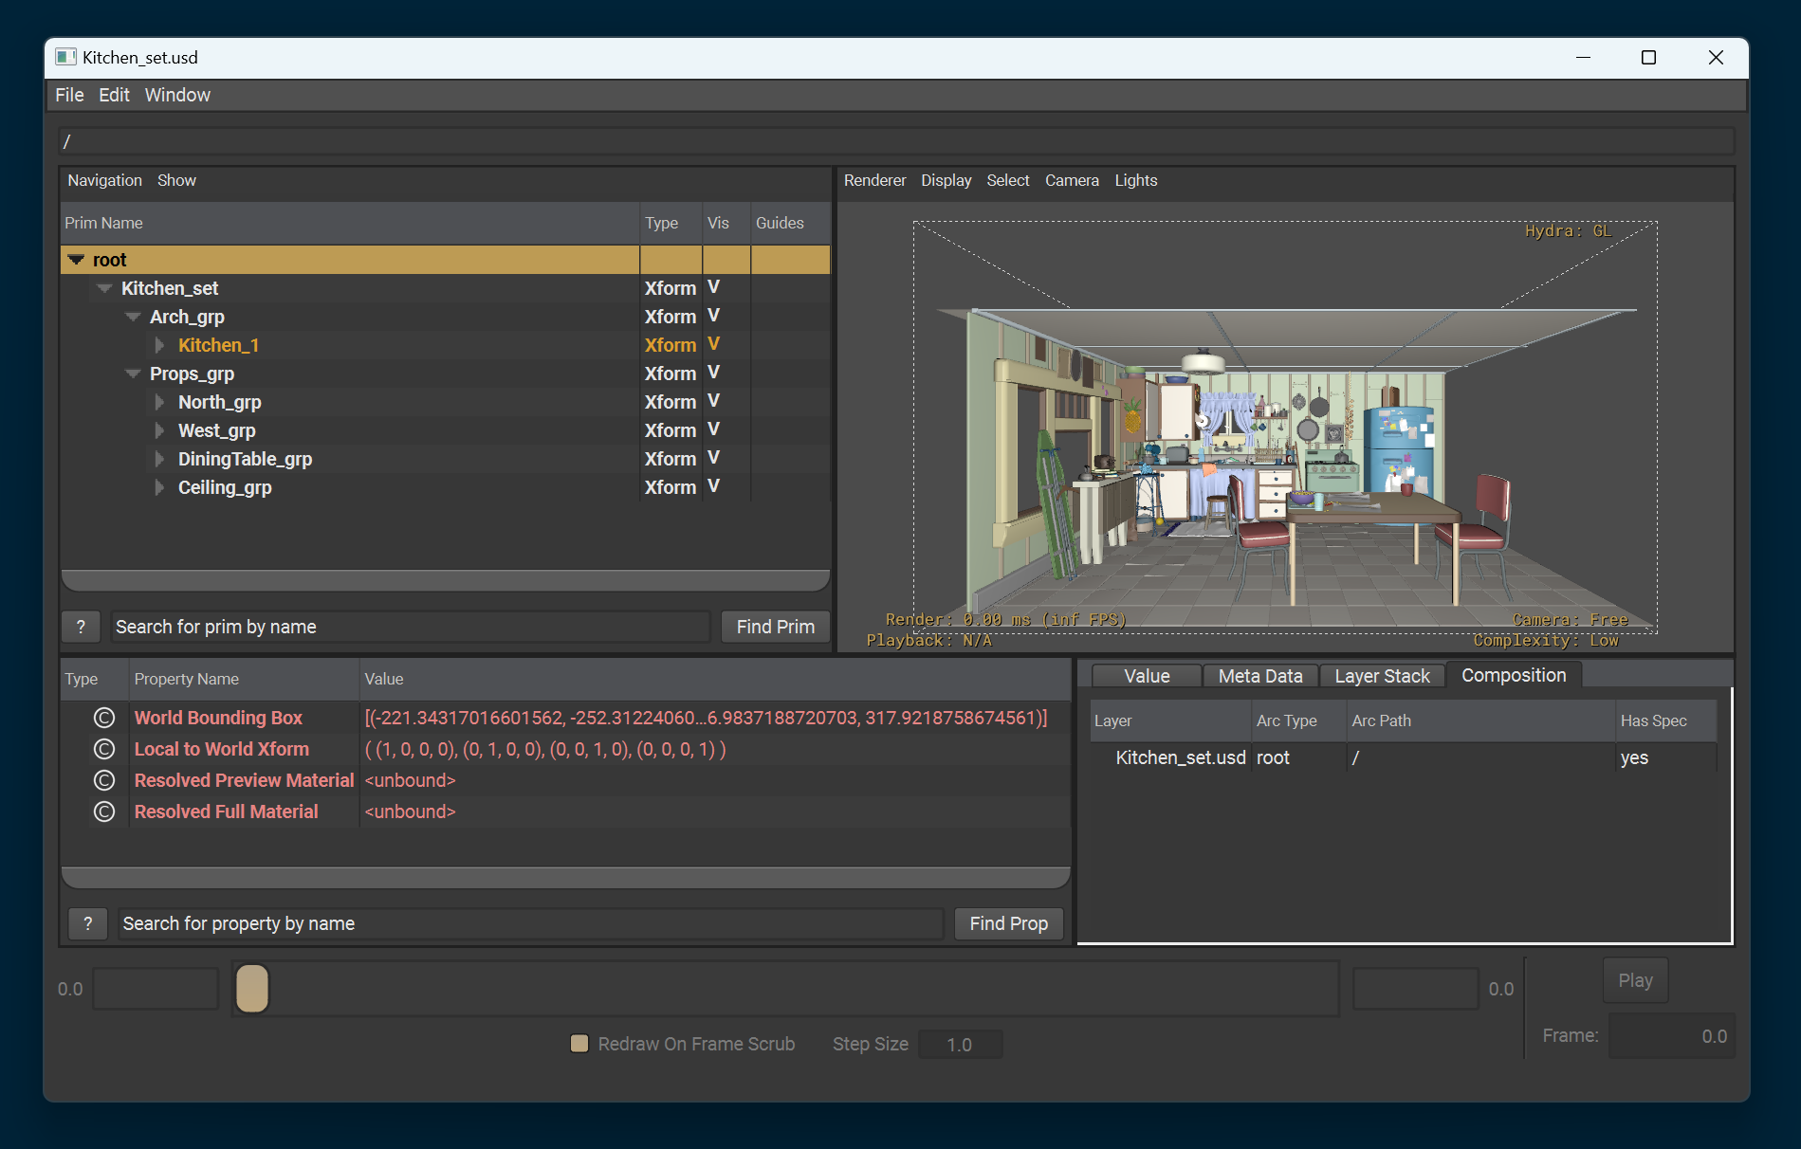Collapse the Props_grp tree node
The height and width of the screenshot is (1149, 1801).
(133, 374)
